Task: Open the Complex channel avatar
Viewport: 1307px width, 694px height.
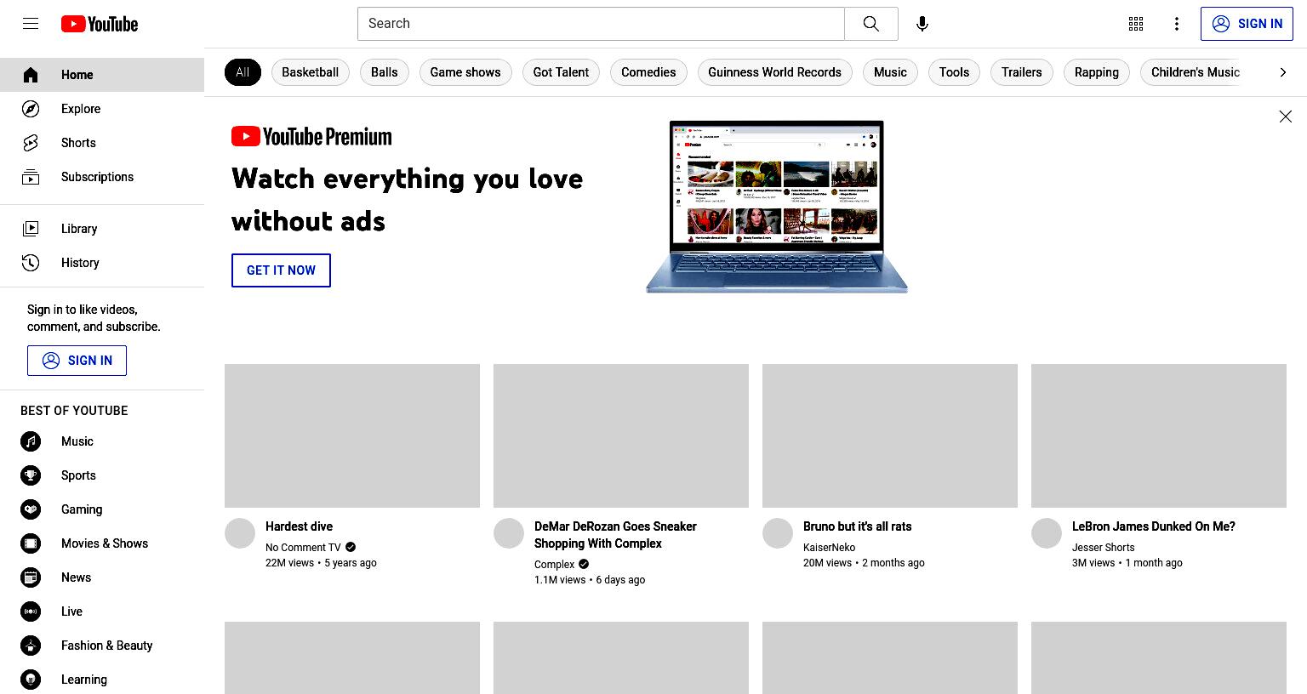Action: (509, 533)
